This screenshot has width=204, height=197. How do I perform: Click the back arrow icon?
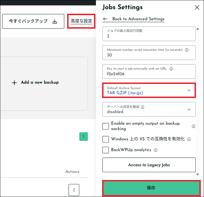105,19
